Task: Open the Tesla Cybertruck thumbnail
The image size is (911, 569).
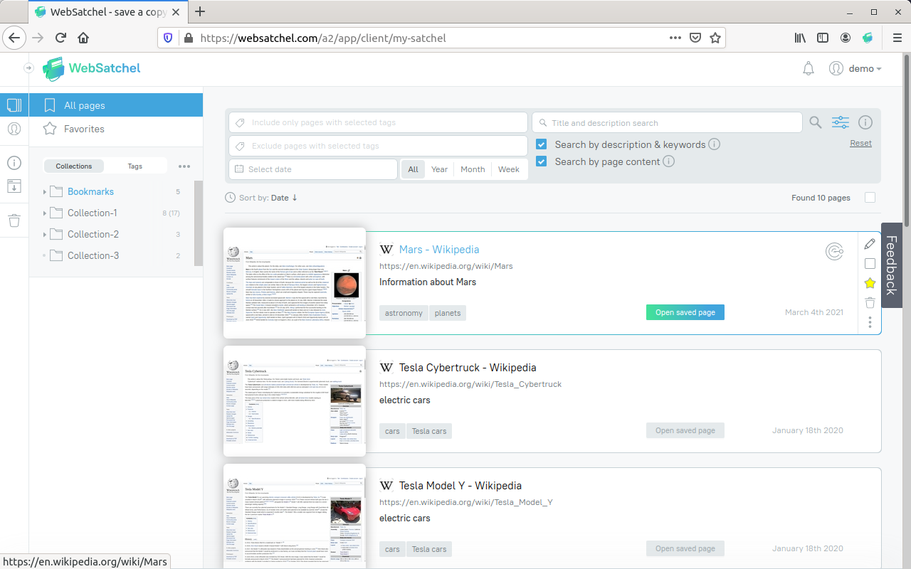Action: tap(295, 401)
